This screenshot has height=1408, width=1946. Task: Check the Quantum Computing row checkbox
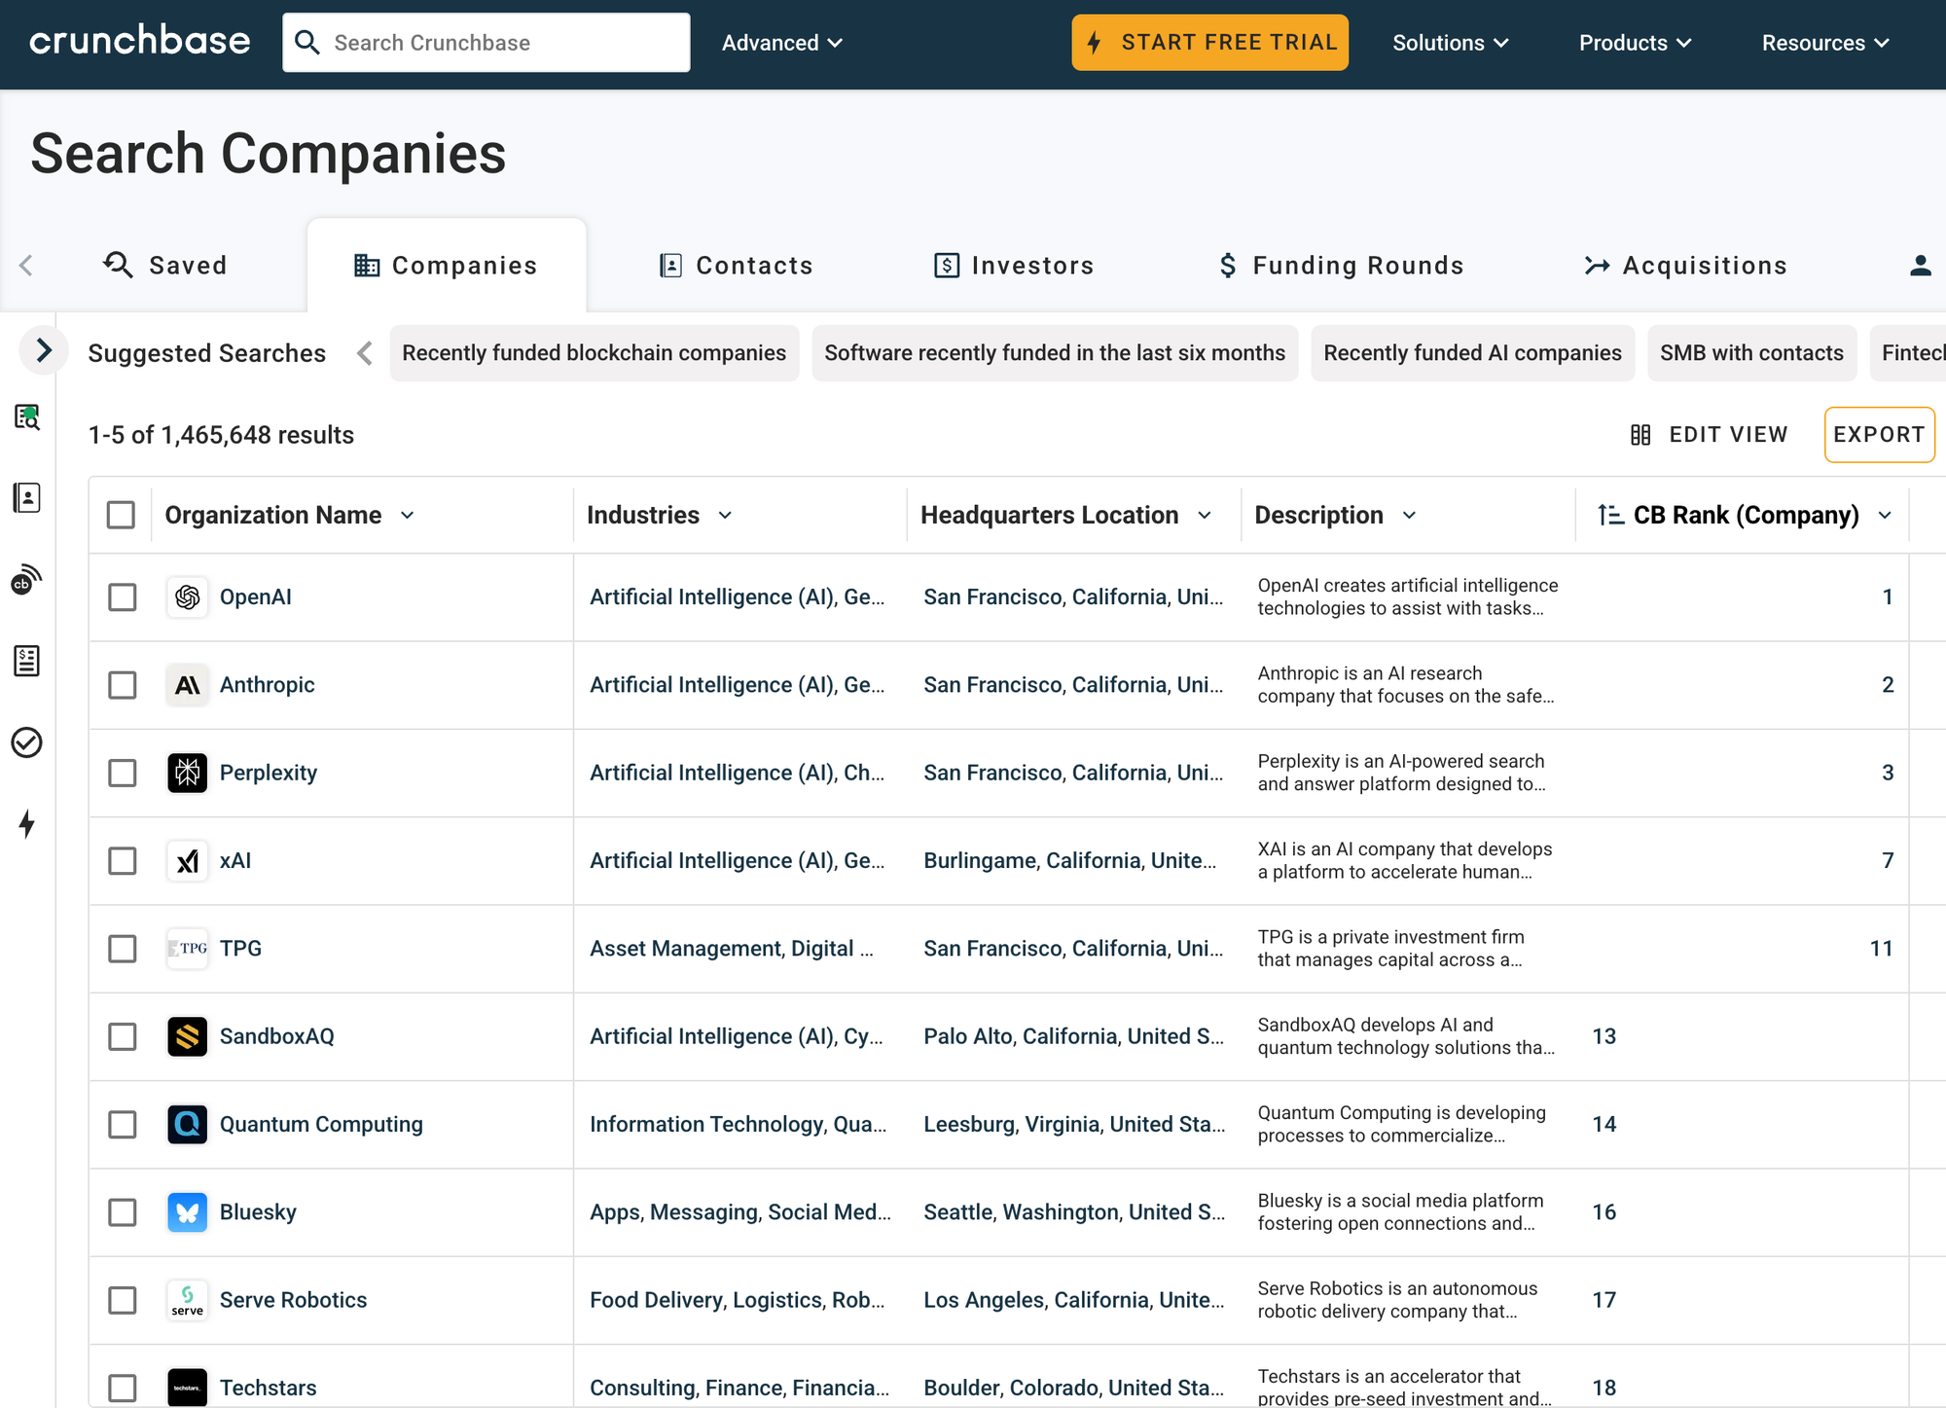point(123,1125)
